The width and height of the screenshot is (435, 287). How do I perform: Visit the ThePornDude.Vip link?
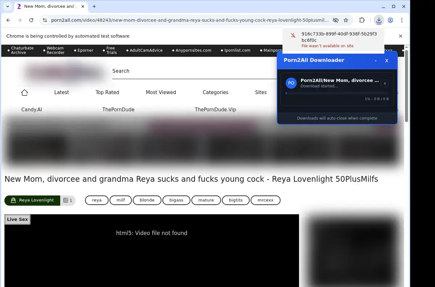click(x=215, y=110)
